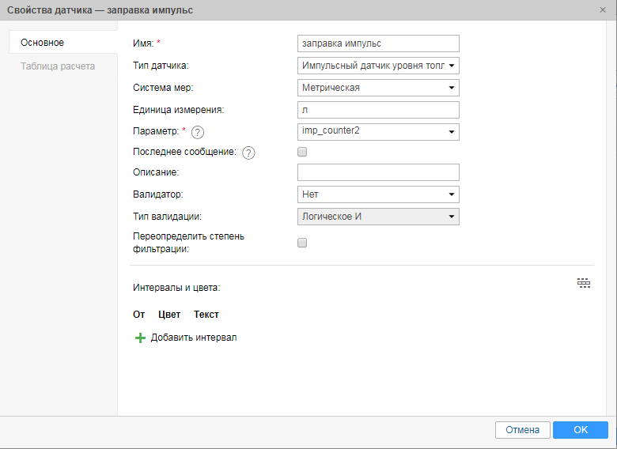Image resolution: width=617 pixels, height=449 pixels.
Task: Click the intervals grid icon on right
Action: click(584, 283)
